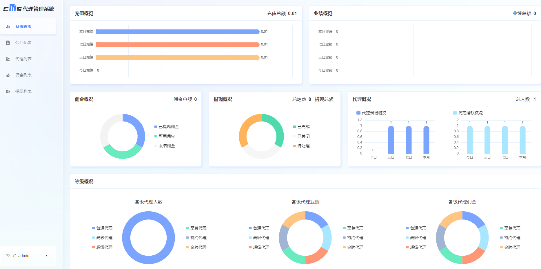Toggle 已完成 legend in withdrawal chart
541x269 pixels.
[302, 127]
